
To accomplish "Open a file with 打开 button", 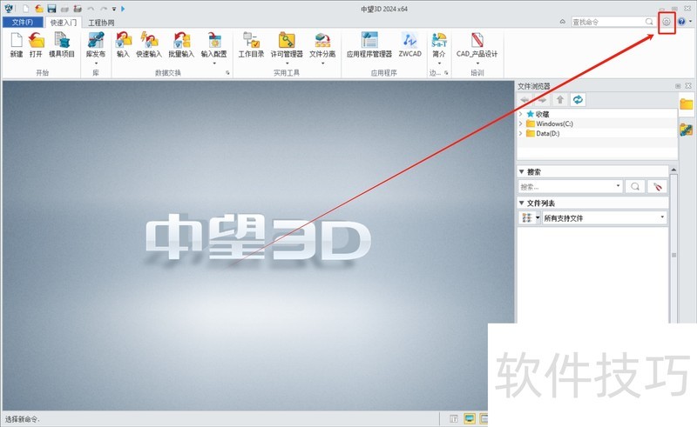I will [36, 44].
